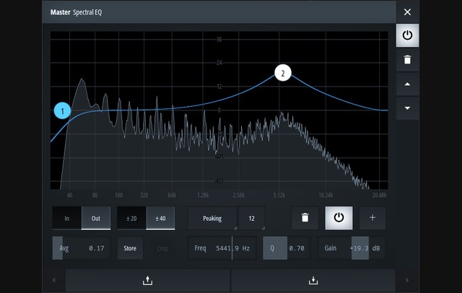Viewport: 462px width, 293px height.
Task: Delete the device using the right sidebar trash icon
Action: (407, 60)
